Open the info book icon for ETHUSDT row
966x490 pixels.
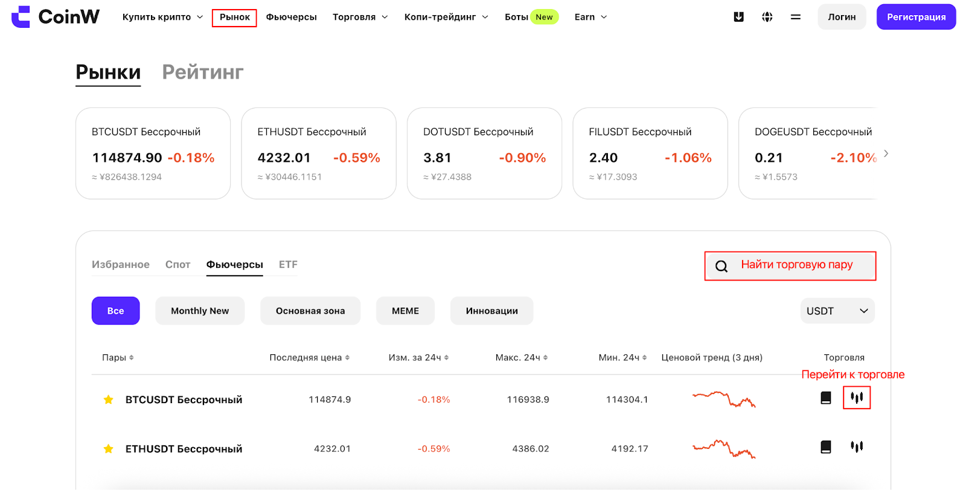point(826,447)
